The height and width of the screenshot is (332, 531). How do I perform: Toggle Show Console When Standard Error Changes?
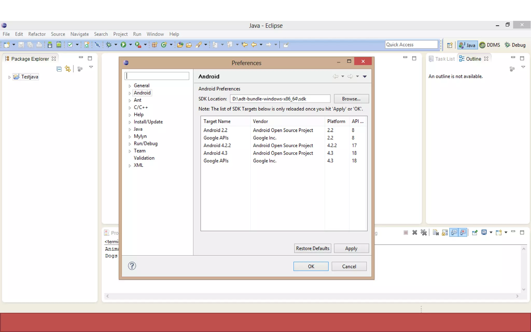coord(463,233)
